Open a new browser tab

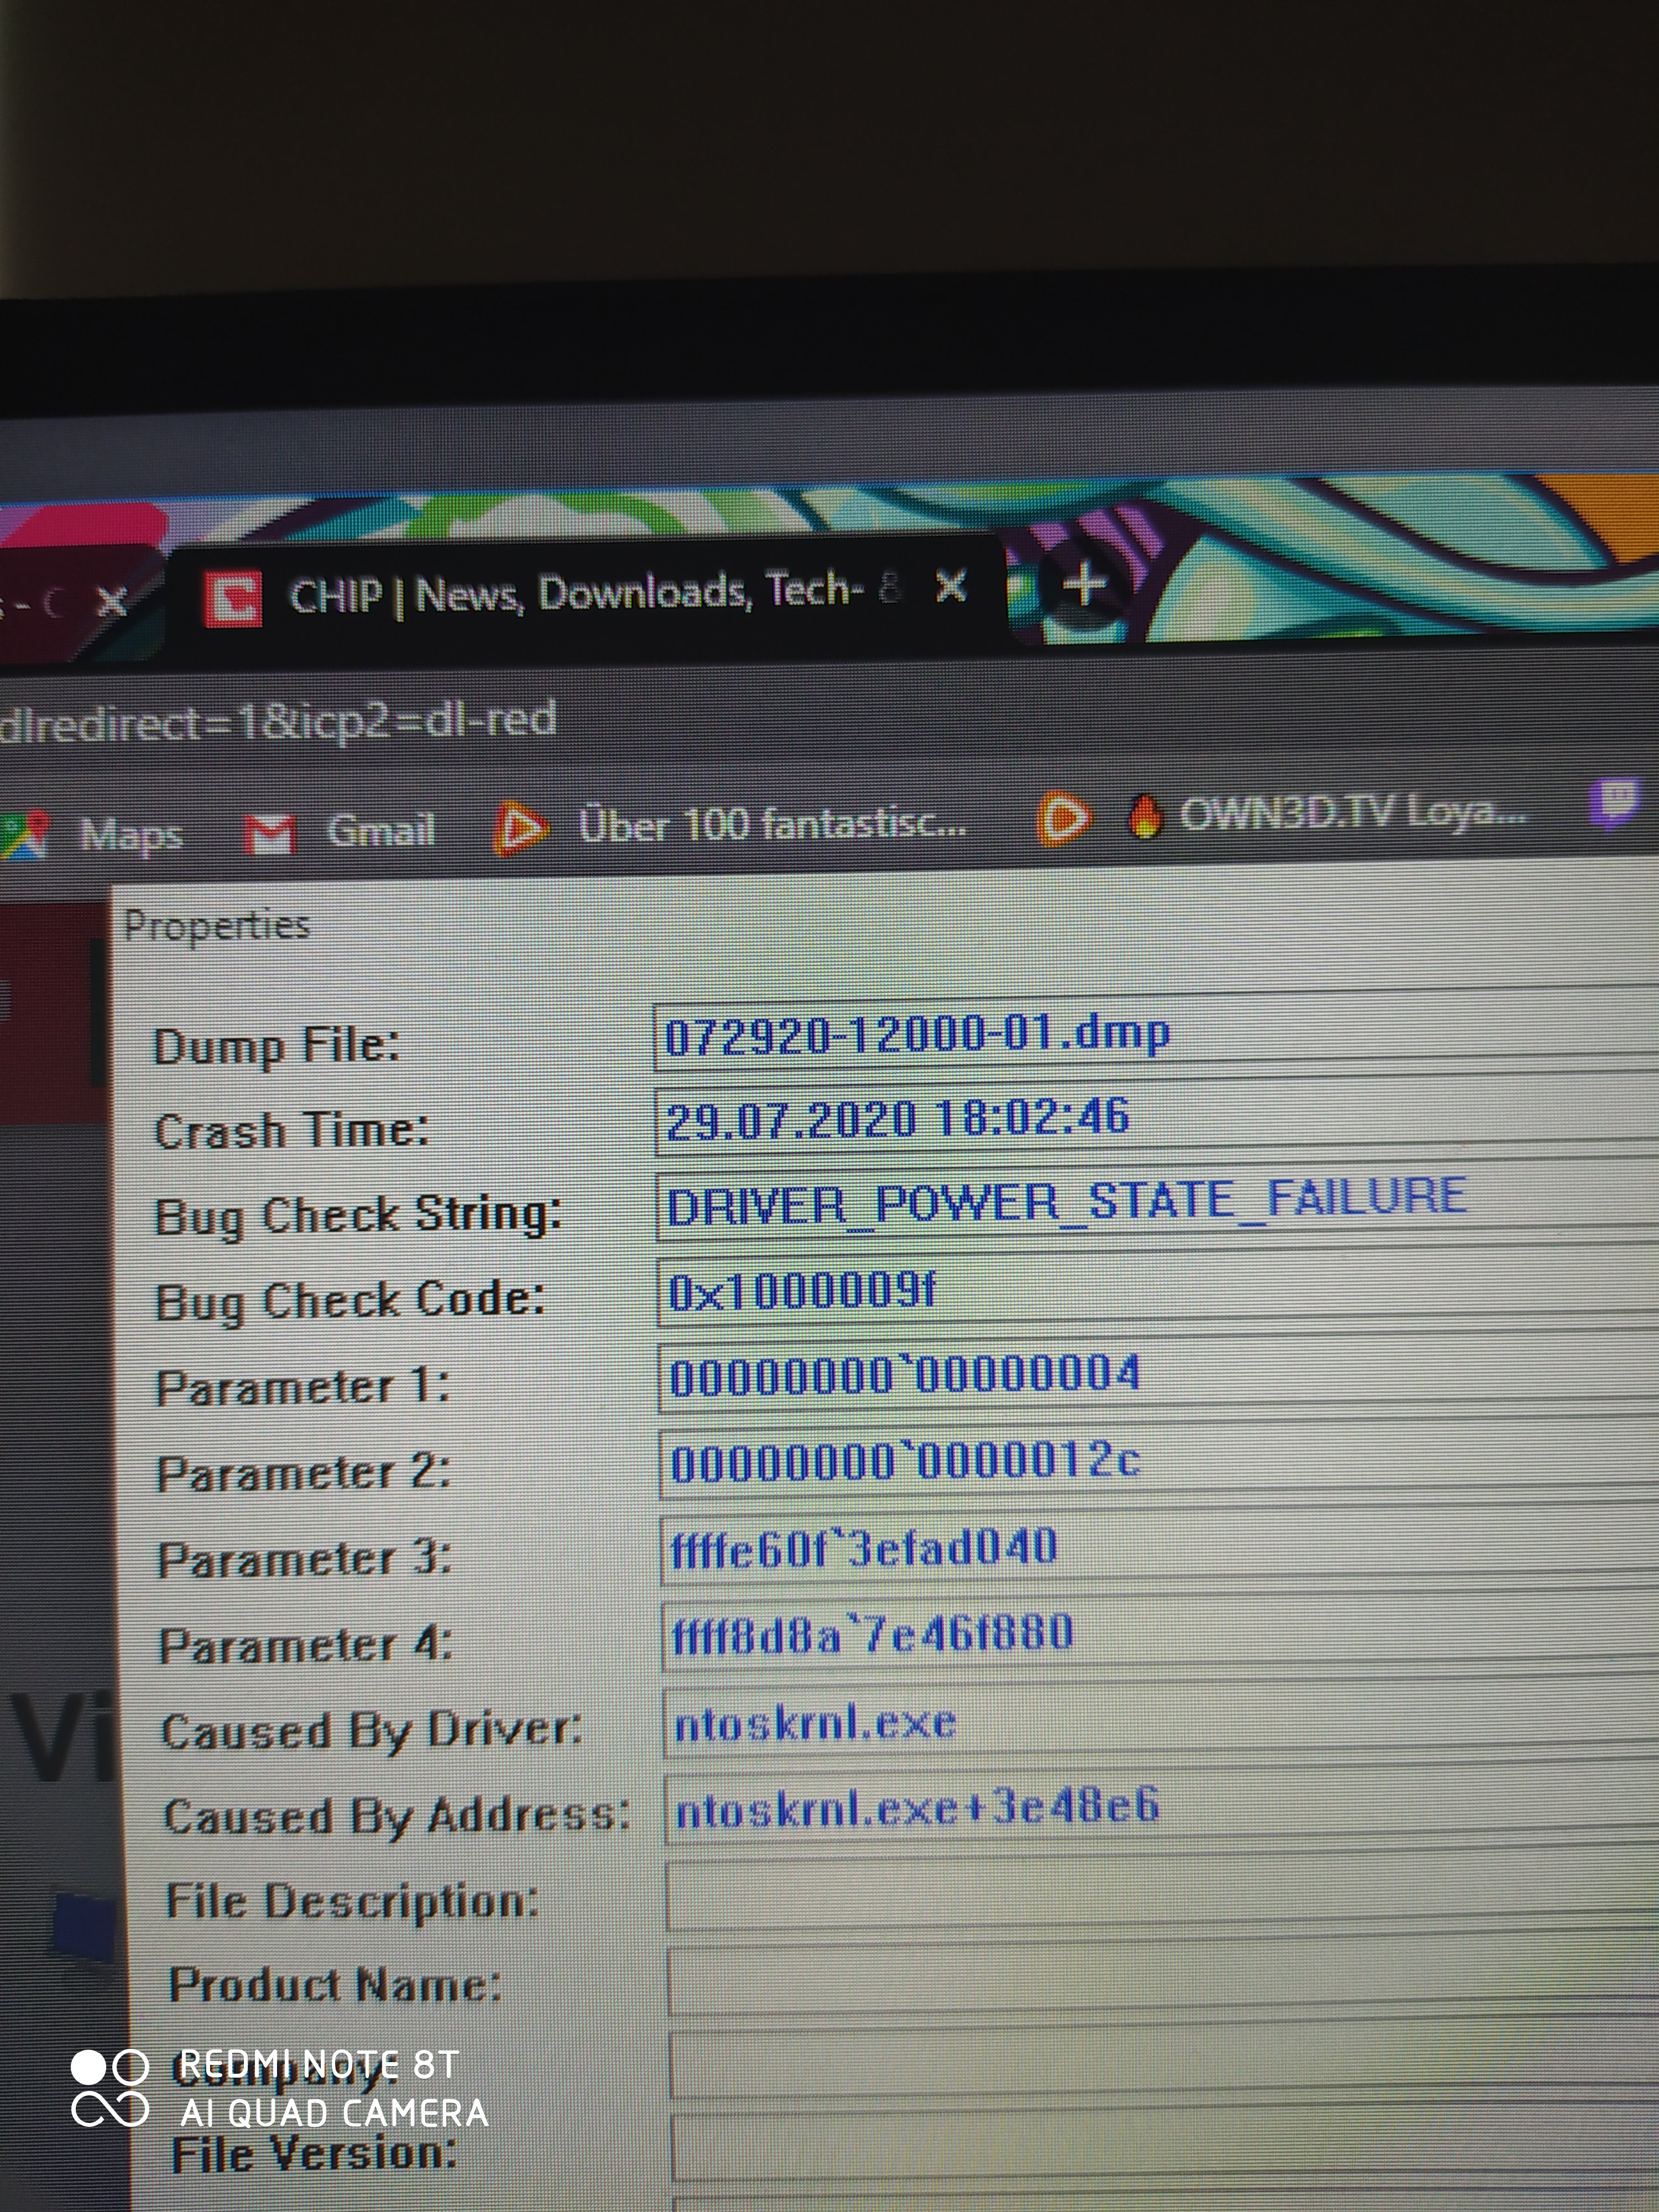pyautogui.click(x=1085, y=584)
